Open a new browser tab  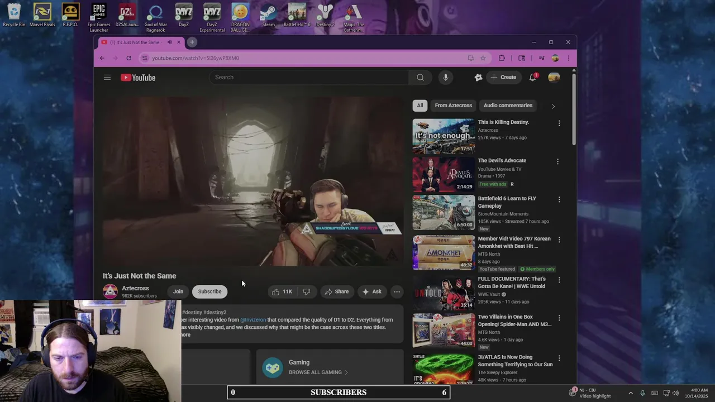click(192, 42)
